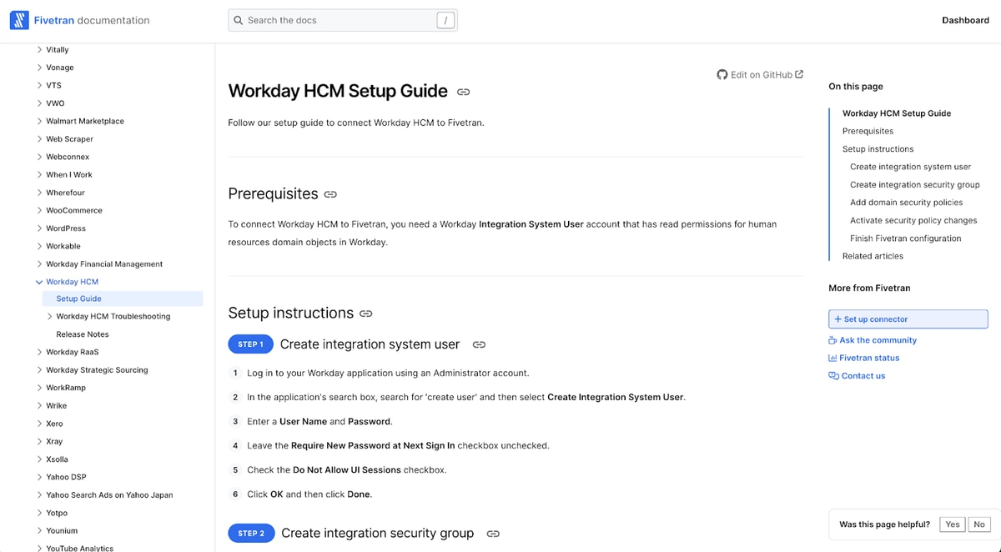1001x552 pixels.
Task: Open the Fivetran status link
Action: 869,358
